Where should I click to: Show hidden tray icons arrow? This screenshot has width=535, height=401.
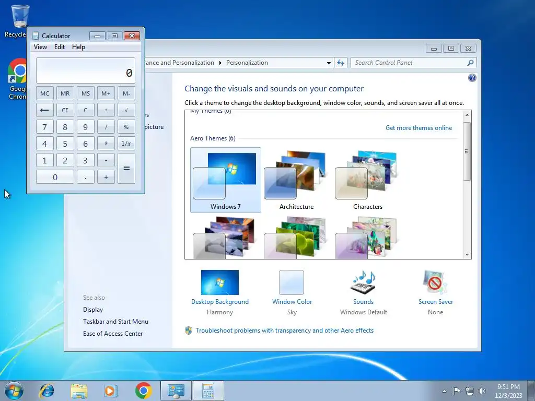point(444,391)
